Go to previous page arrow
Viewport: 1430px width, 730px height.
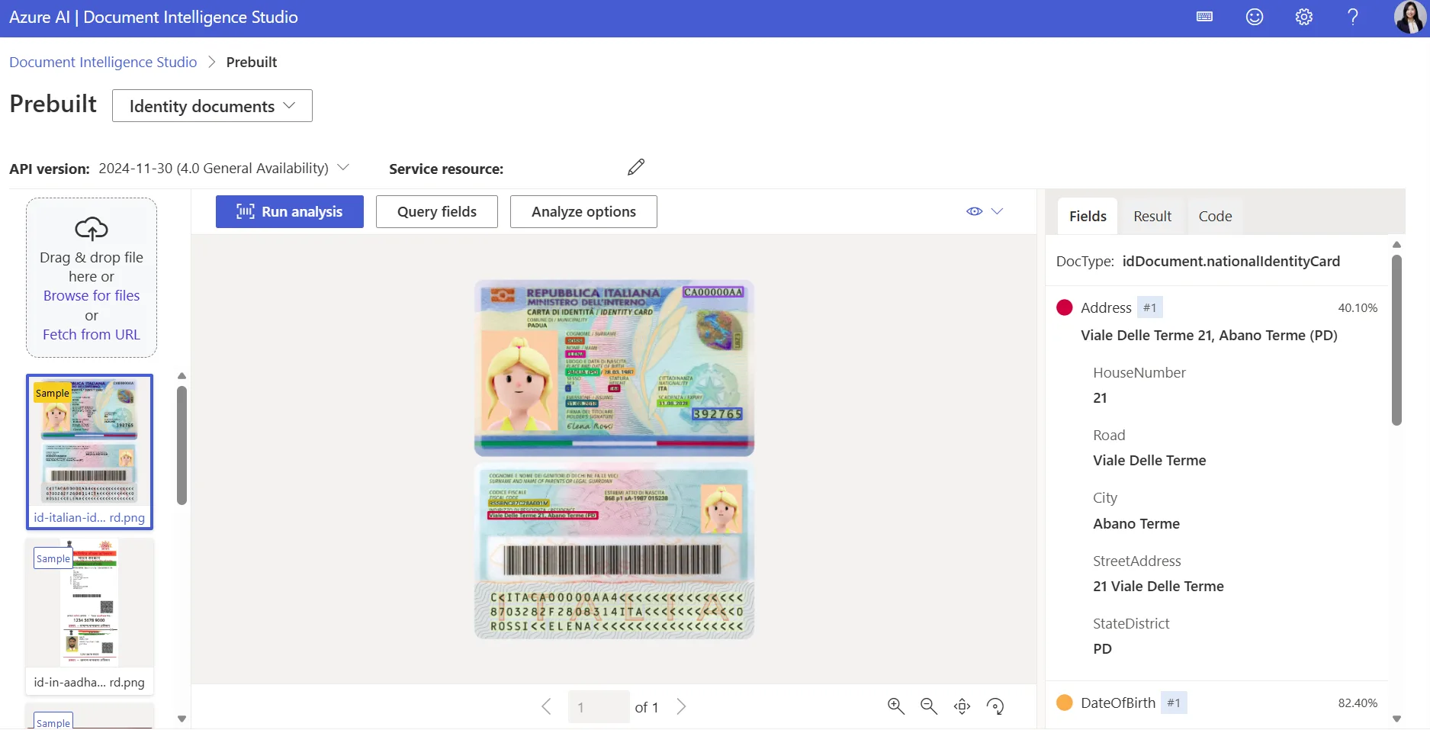coord(546,706)
